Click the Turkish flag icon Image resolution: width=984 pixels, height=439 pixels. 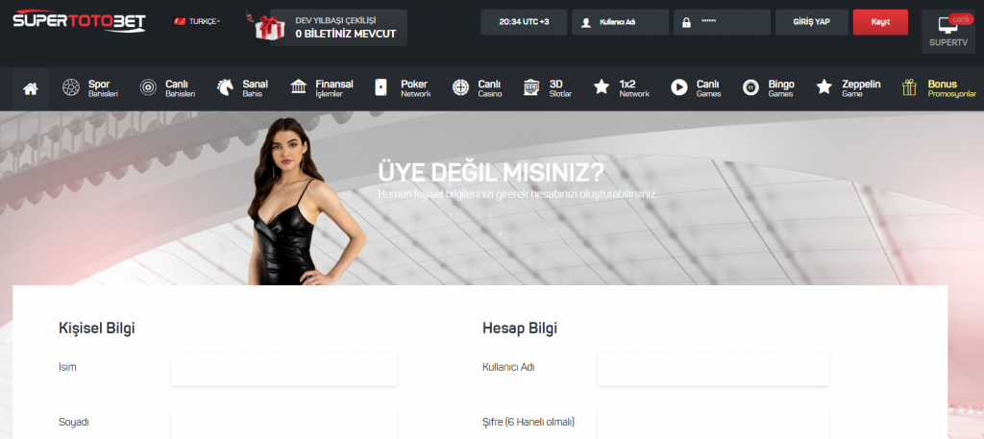(x=180, y=21)
